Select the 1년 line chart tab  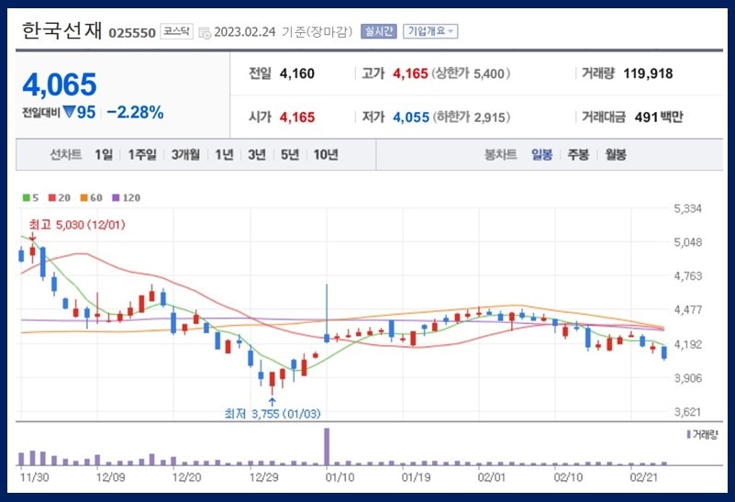(224, 155)
